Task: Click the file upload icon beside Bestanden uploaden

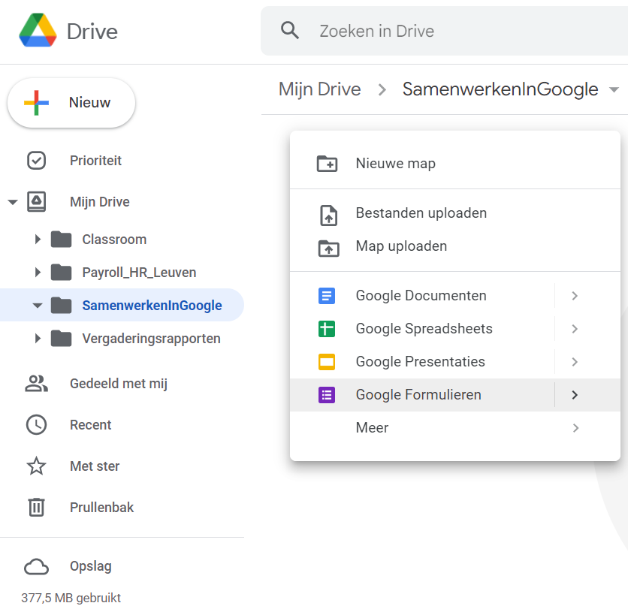Action: [328, 216]
